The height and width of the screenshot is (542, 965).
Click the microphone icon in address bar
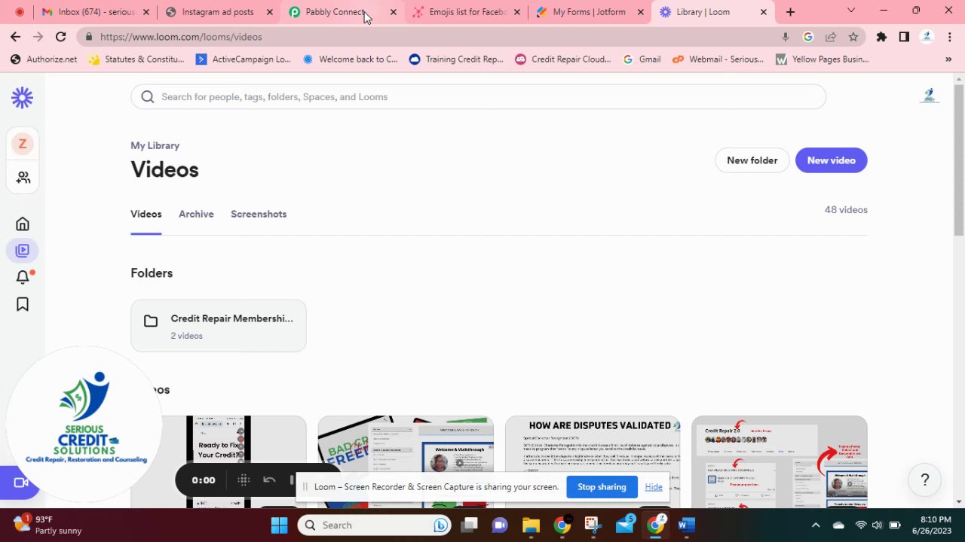785,36
